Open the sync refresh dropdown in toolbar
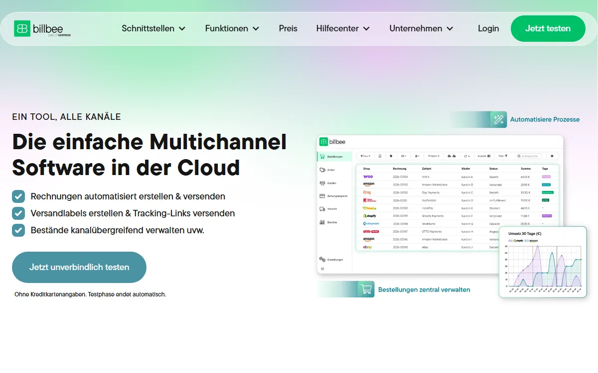This screenshot has width=598, height=373. [467, 156]
